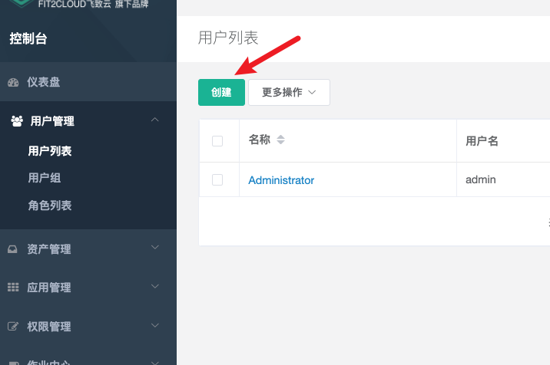Click the admin username cell
Viewport: 550px width, 365px height.
481,179
